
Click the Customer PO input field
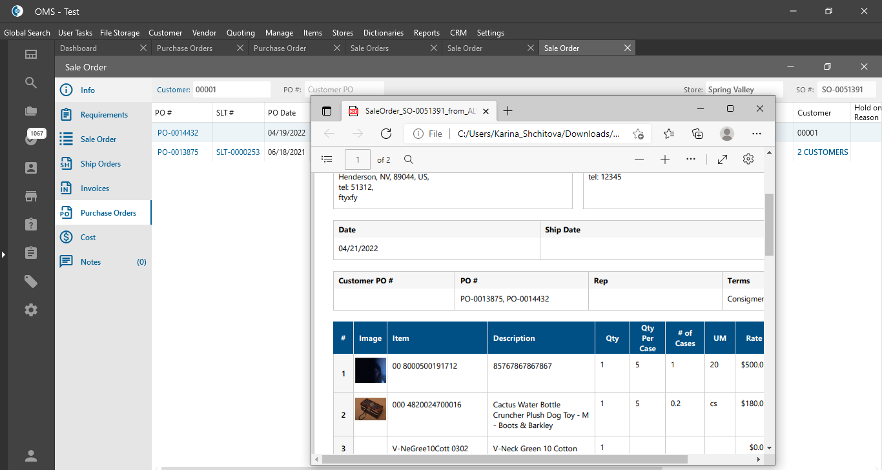click(344, 90)
